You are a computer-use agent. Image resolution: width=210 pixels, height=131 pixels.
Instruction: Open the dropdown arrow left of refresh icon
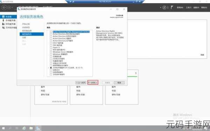(x=161, y=8)
